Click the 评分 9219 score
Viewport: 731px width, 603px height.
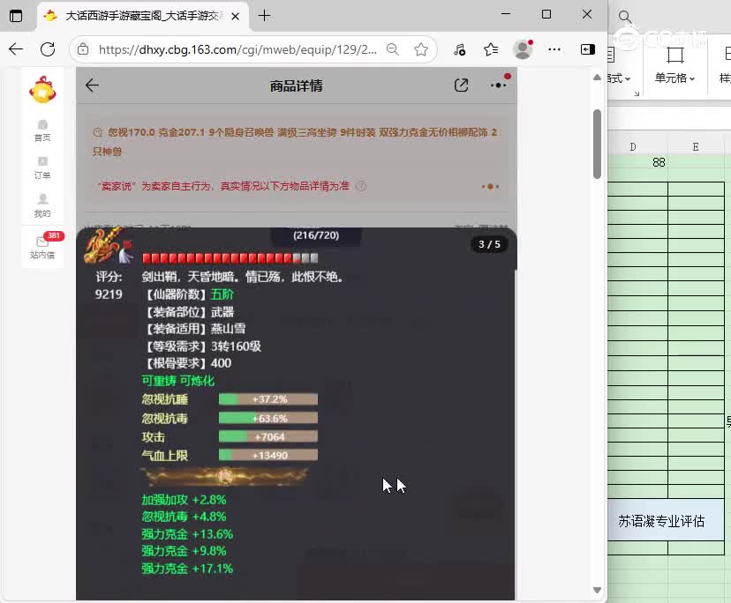point(109,286)
